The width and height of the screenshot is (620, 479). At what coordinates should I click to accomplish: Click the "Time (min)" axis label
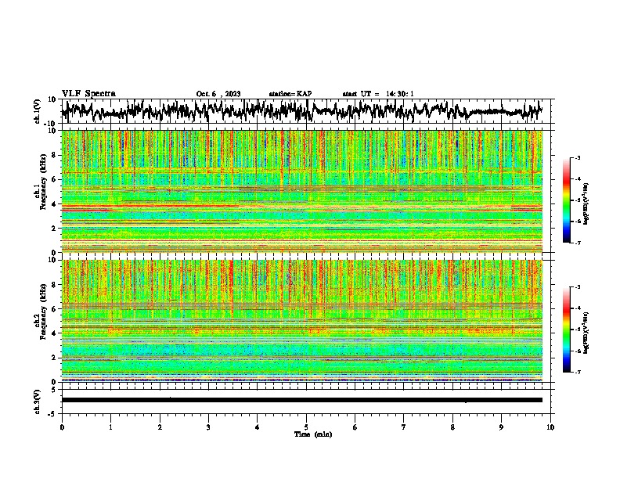[x=313, y=434]
